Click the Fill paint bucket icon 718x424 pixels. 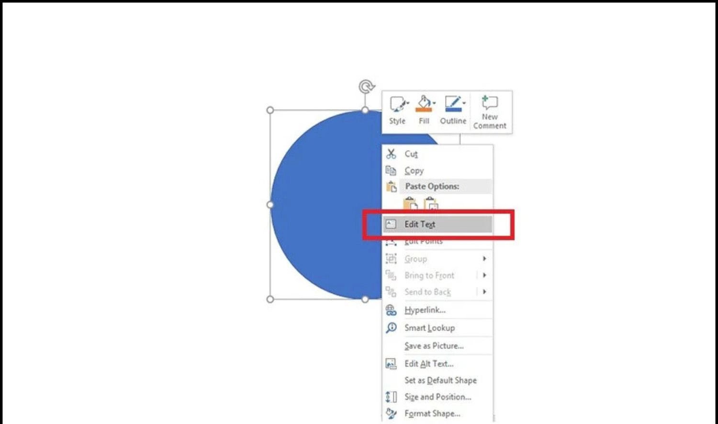(423, 103)
